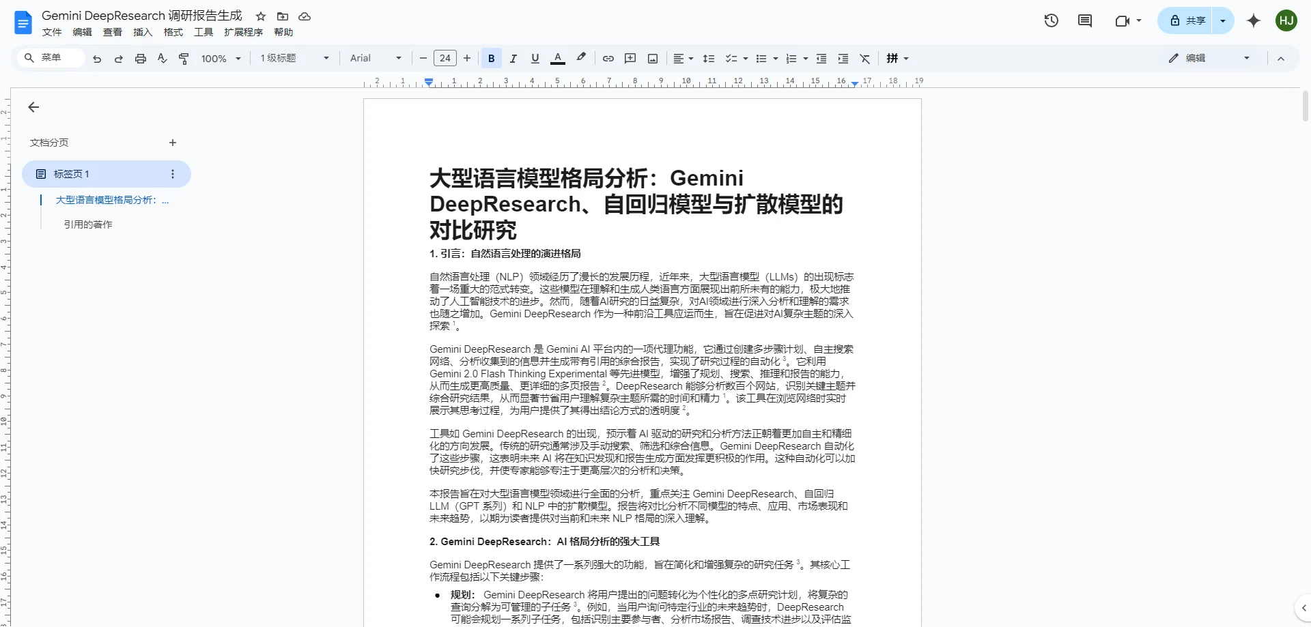Collapse the toolbar with the chevron

(1281, 59)
